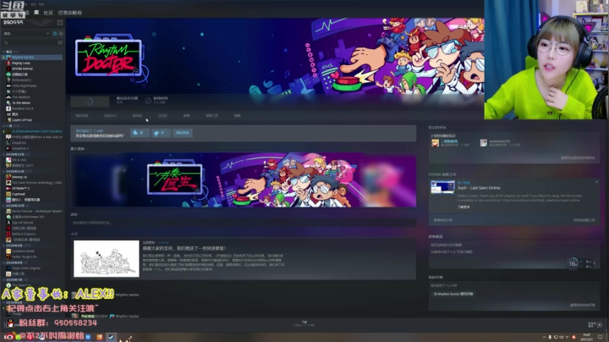
Task: Open the 库 (Library) top menu
Action: point(36,13)
